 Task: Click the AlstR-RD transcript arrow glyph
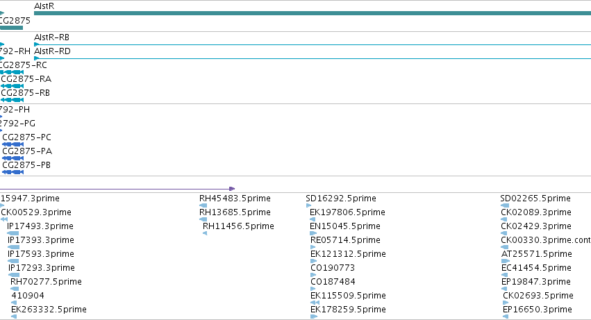tap(37, 58)
